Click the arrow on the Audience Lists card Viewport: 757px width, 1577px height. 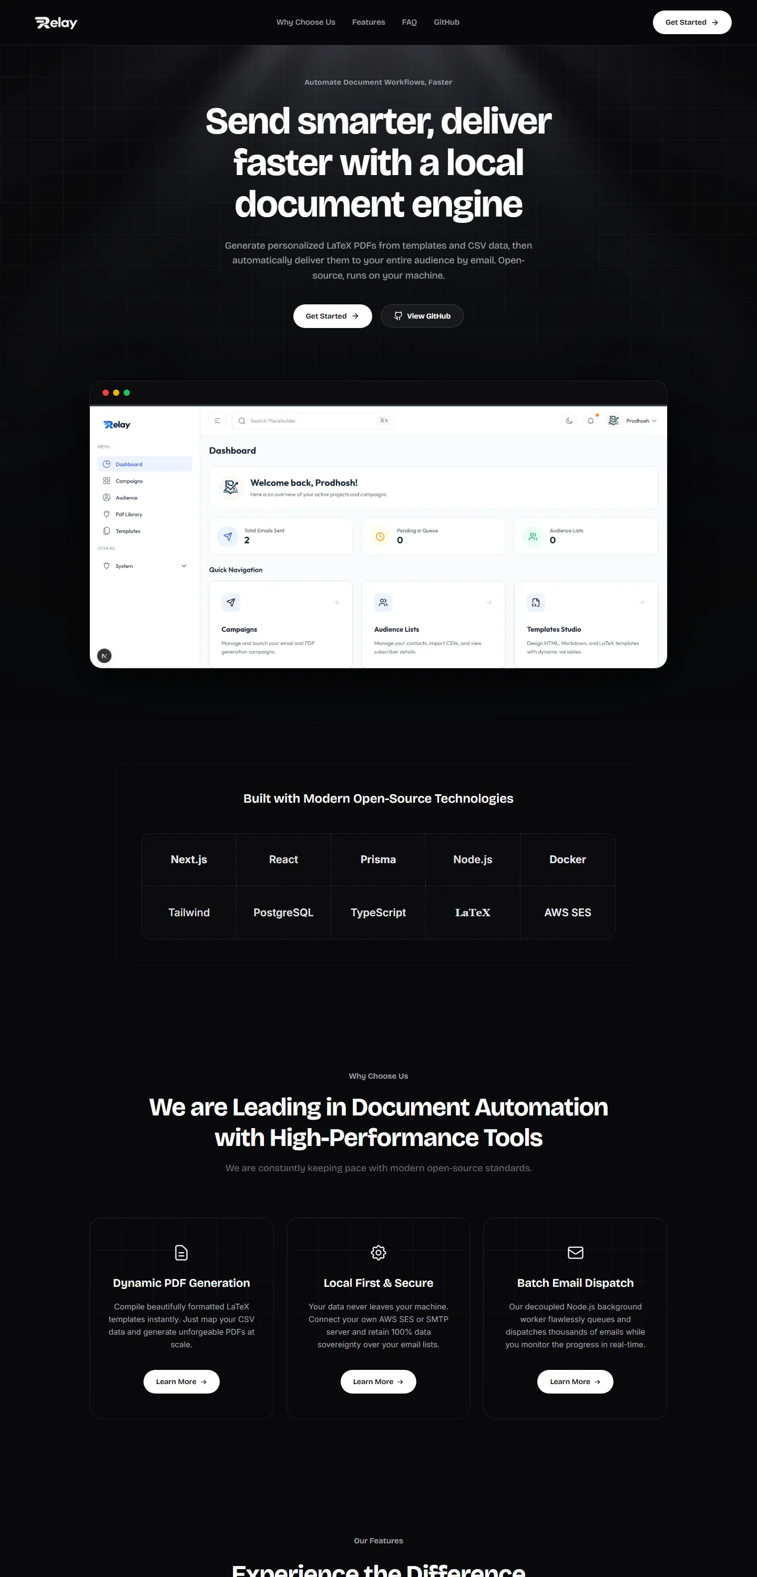pos(489,602)
